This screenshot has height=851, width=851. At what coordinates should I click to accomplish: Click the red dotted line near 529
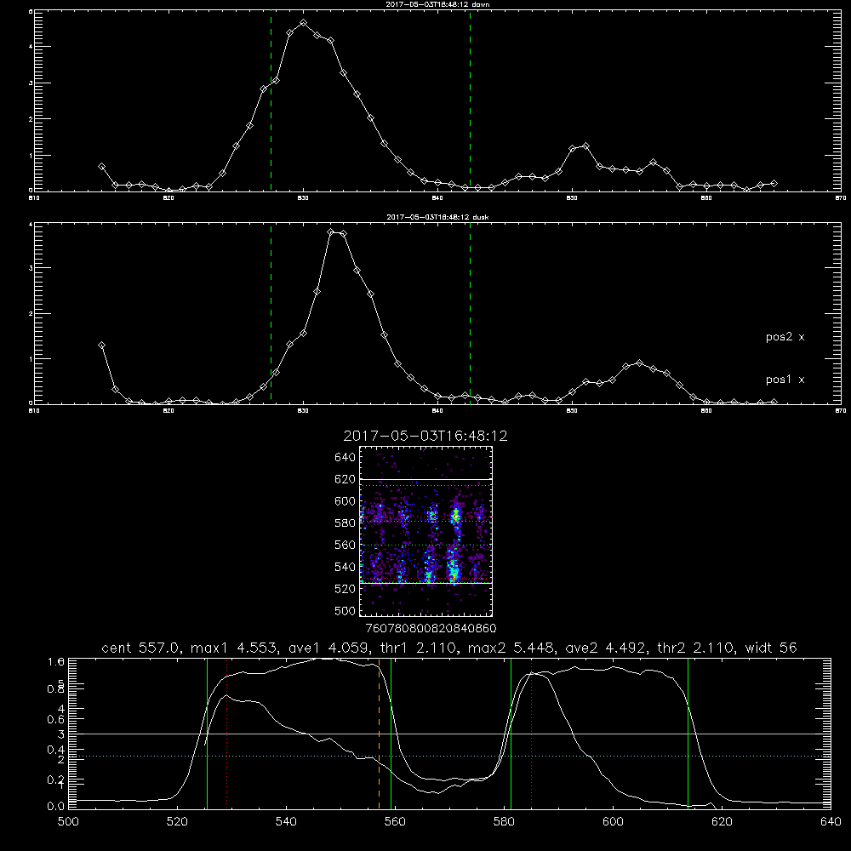(227, 734)
